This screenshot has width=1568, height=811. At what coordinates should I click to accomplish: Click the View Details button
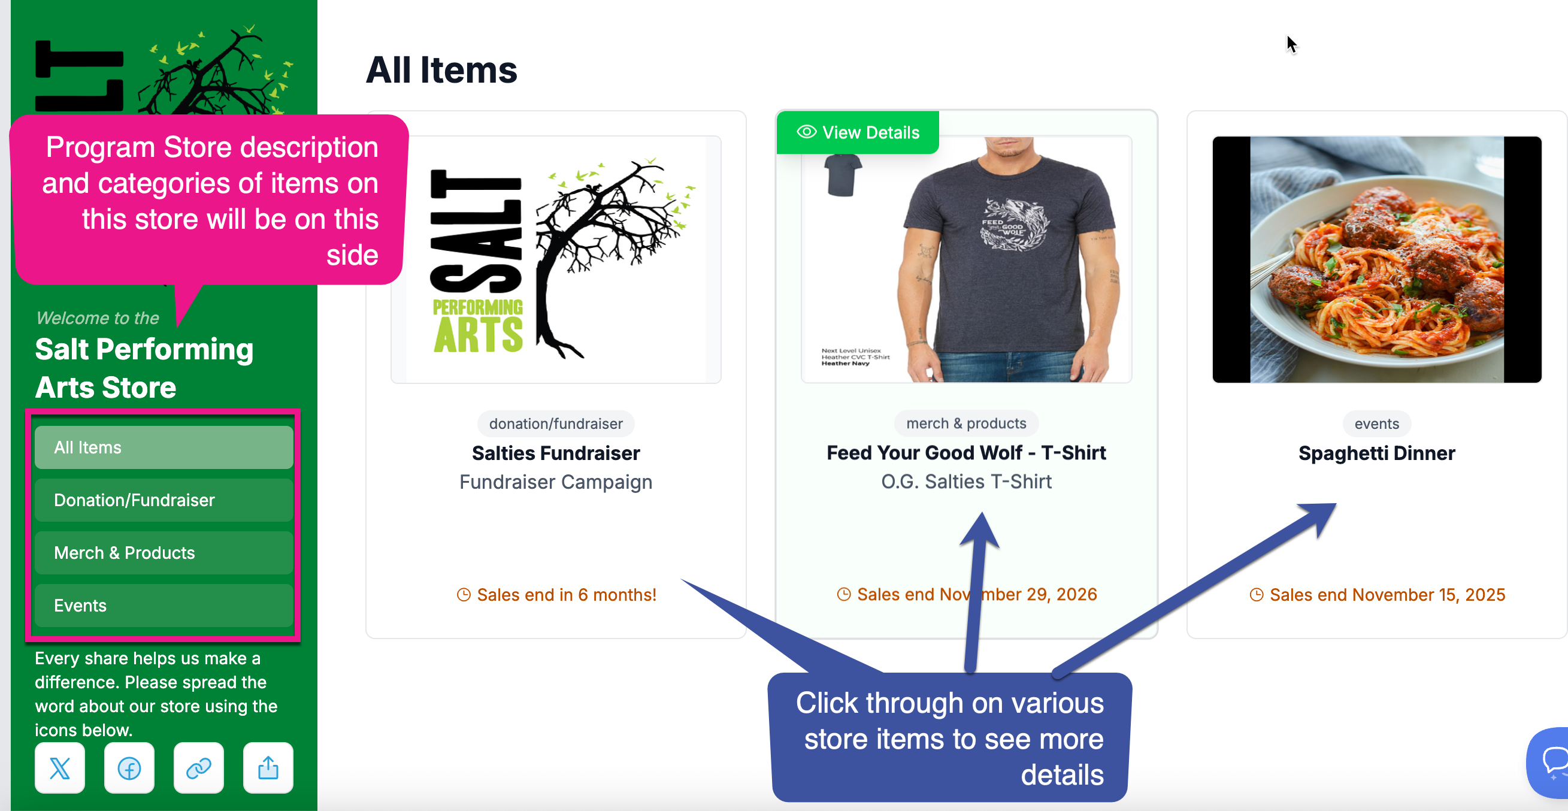(x=858, y=132)
